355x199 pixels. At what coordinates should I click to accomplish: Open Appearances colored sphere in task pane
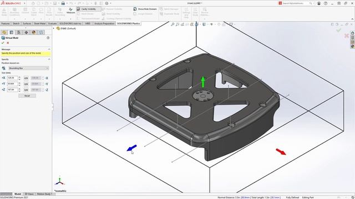pyautogui.click(x=353, y=46)
